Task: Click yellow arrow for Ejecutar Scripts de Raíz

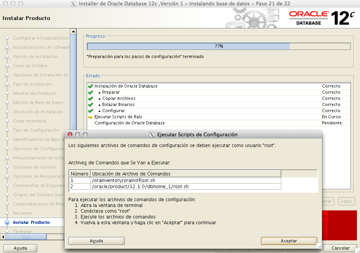Action: (90, 117)
